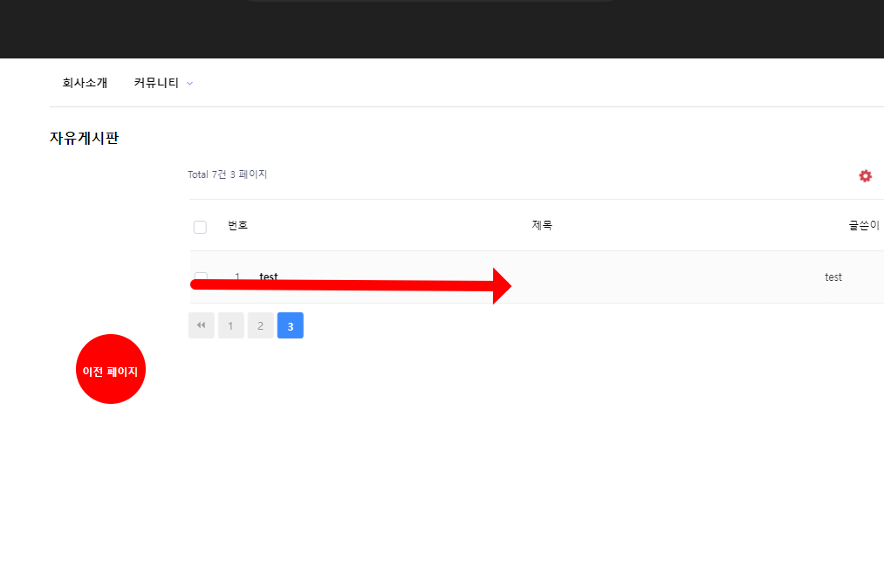Click the 번호 column header
This screenshot has height=574, width=884.
tap(237, 225)
